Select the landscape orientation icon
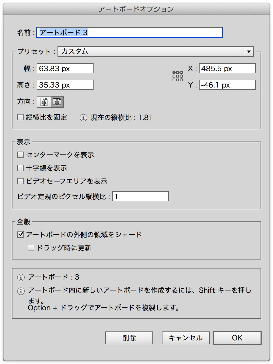The height and width of the screenshot is (364, 273). click(x=57, y=102)
